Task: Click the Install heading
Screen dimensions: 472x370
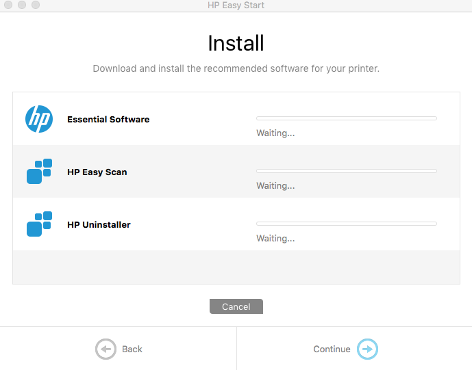Action: pyautogui.click(x=236, y=43)
